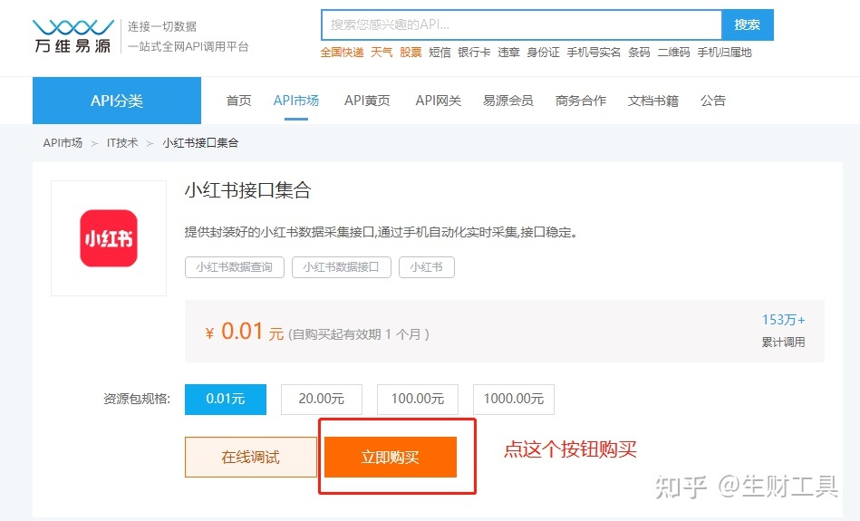Select the 0.01元 resource package

(226, 400)
